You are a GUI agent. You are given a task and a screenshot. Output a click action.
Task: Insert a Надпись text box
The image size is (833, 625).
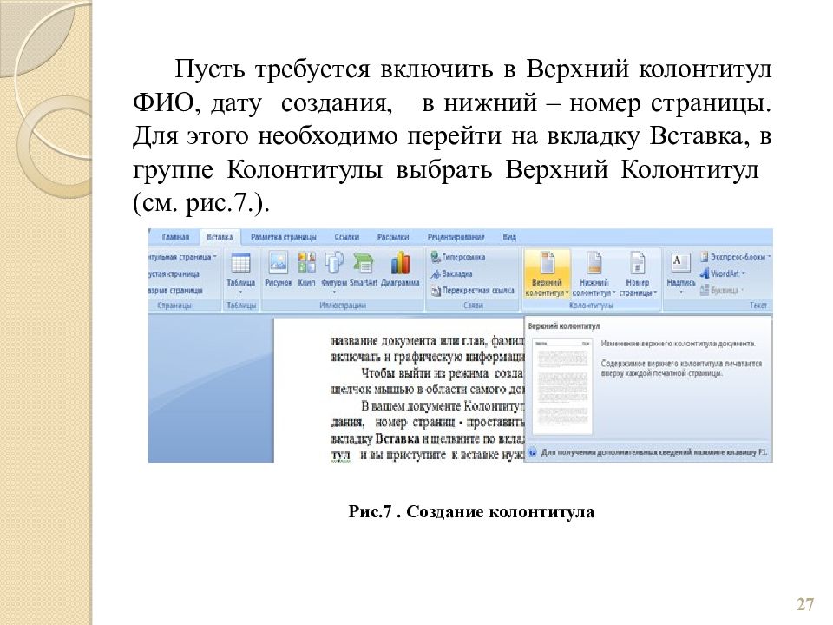(x=680, y=274)
